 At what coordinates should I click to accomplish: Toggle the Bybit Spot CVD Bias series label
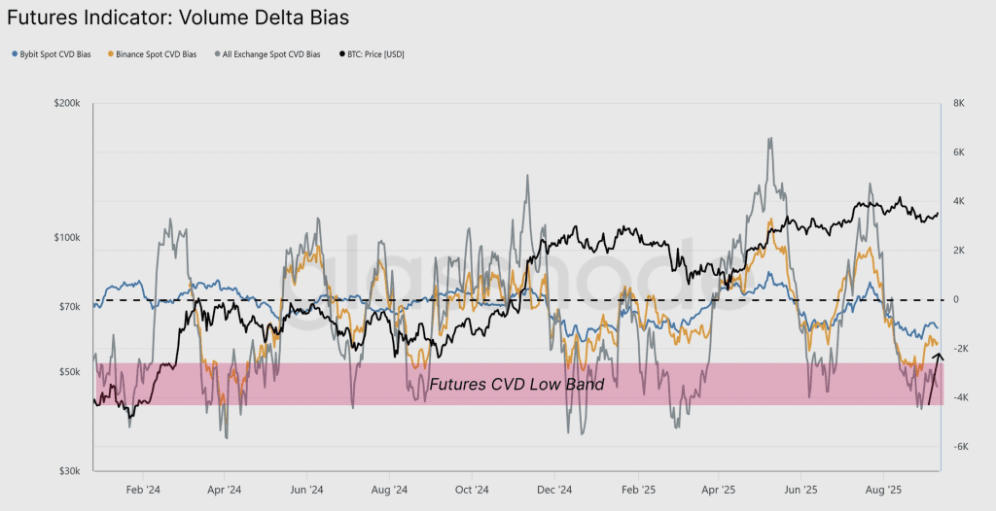[55, 54]
